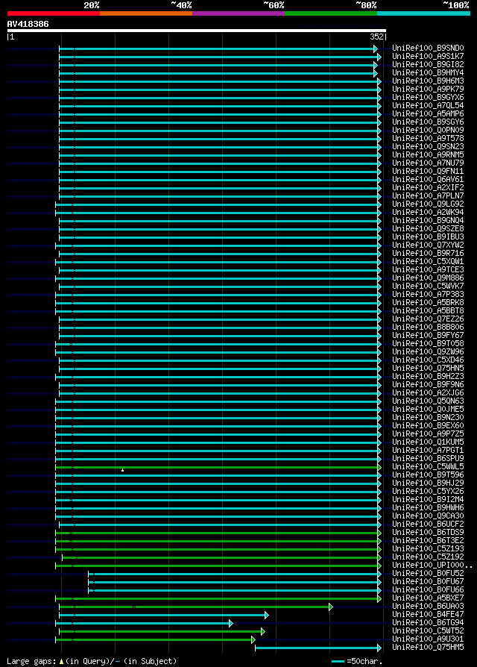The height and width of the screenshot is (667, 477).
Task: Open hit UniRef100_B9H6M3
Action: click(x=428, y=81)
